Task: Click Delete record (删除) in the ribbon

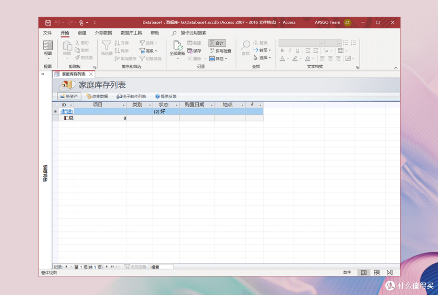Action: (x=194, y=58)
